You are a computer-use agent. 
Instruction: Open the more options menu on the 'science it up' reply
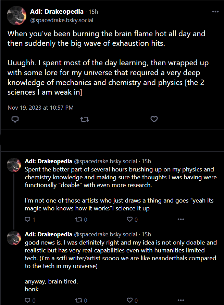pos(181,219)
